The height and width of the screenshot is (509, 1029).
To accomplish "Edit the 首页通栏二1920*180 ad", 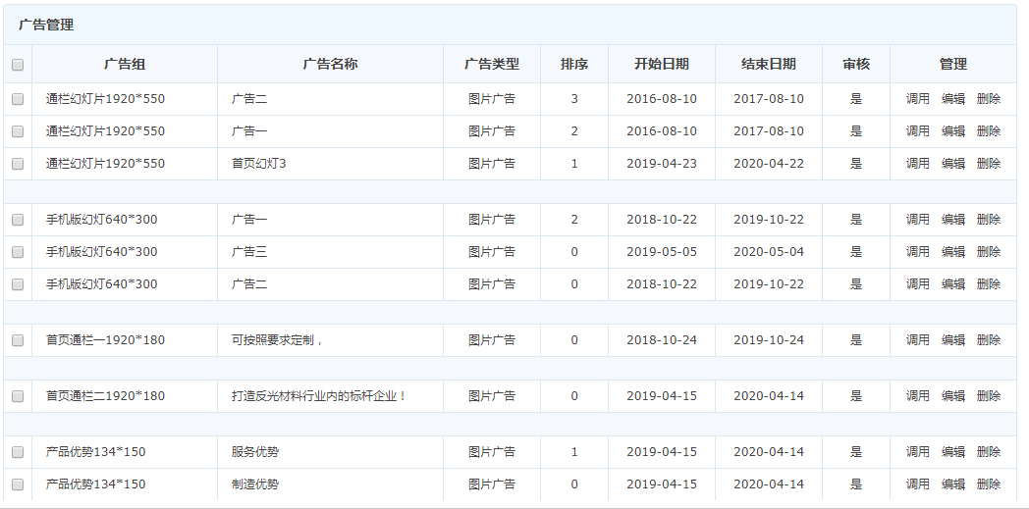I will (952, 396).
